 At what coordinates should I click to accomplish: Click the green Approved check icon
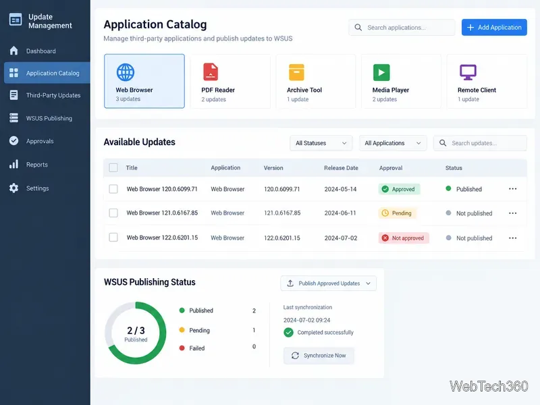pos(385,189)
